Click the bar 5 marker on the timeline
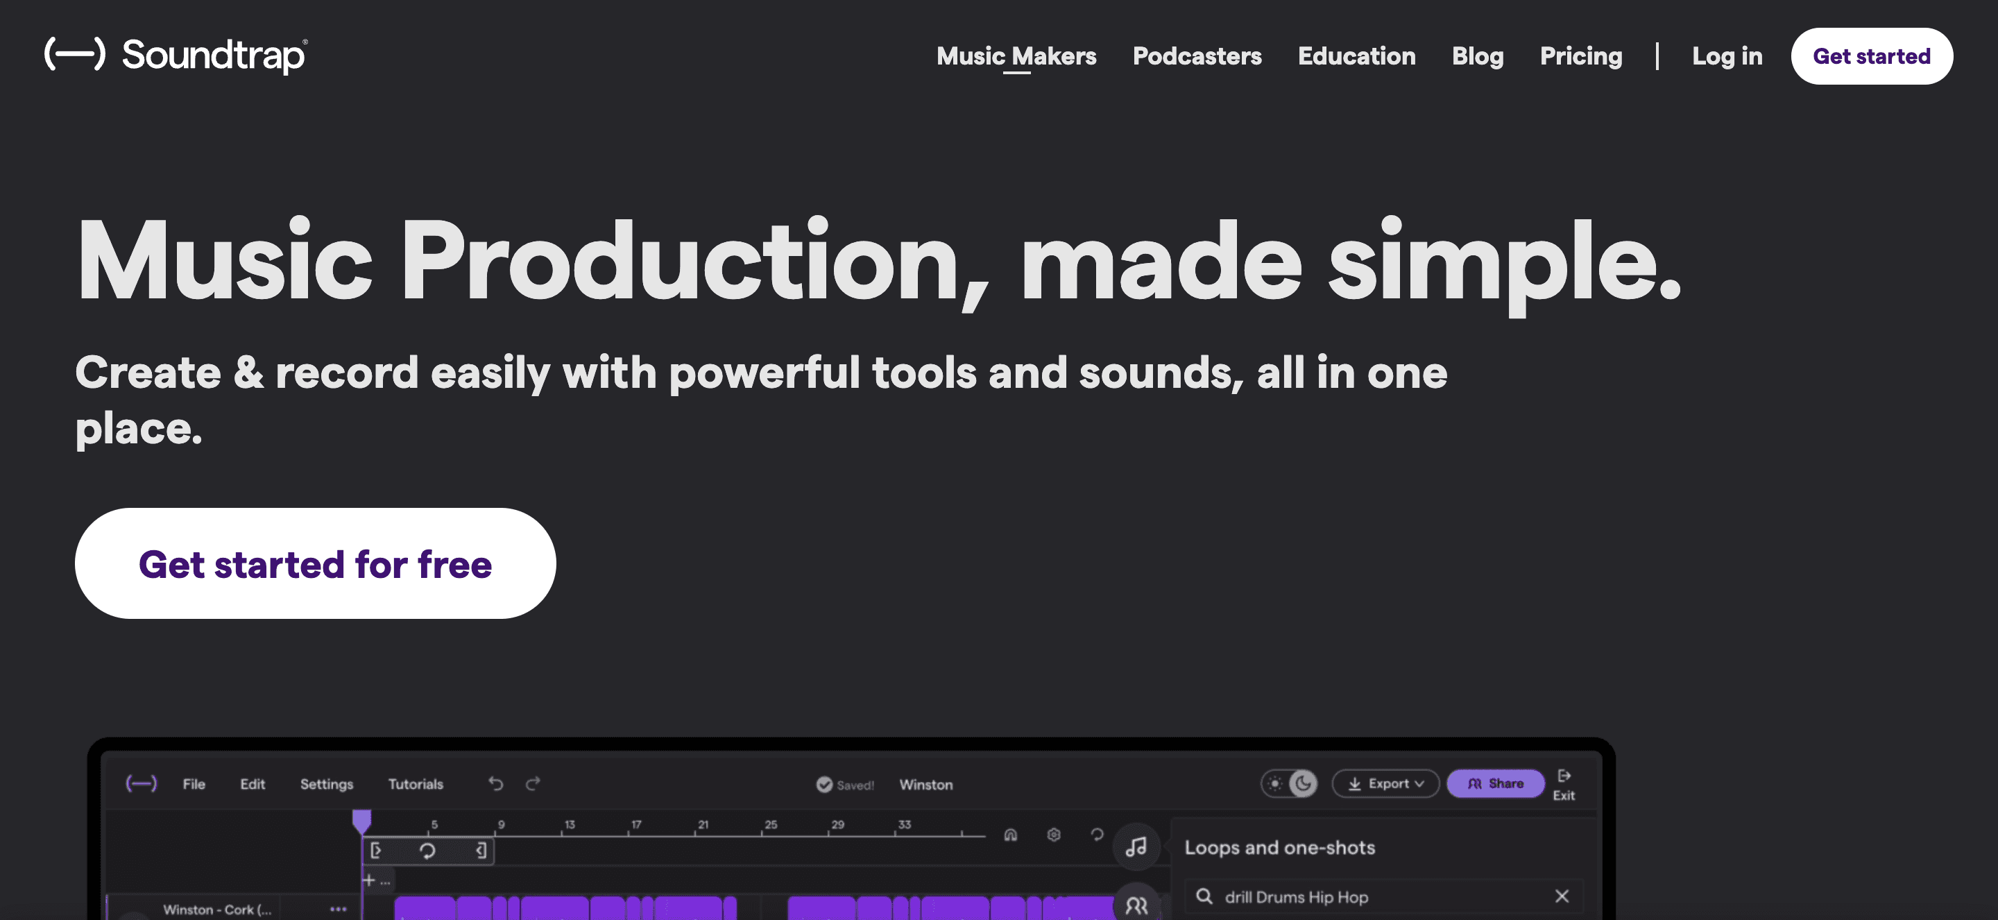Viewport: 1998px width, 920px height. pos(434,824)
